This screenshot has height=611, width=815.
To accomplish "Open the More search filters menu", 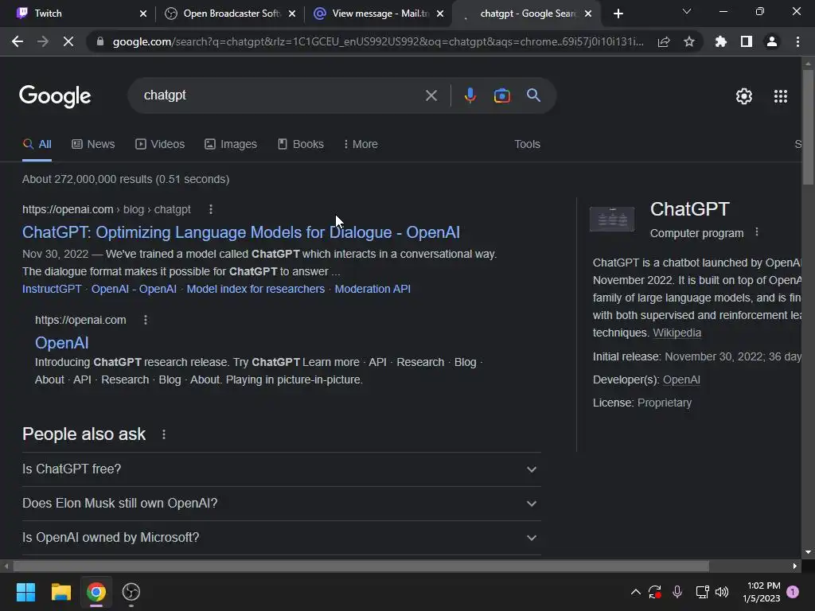I will [361, 144].
